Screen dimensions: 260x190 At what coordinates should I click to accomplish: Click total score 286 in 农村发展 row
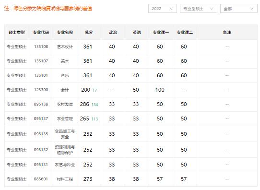click(x=84, y=104)
